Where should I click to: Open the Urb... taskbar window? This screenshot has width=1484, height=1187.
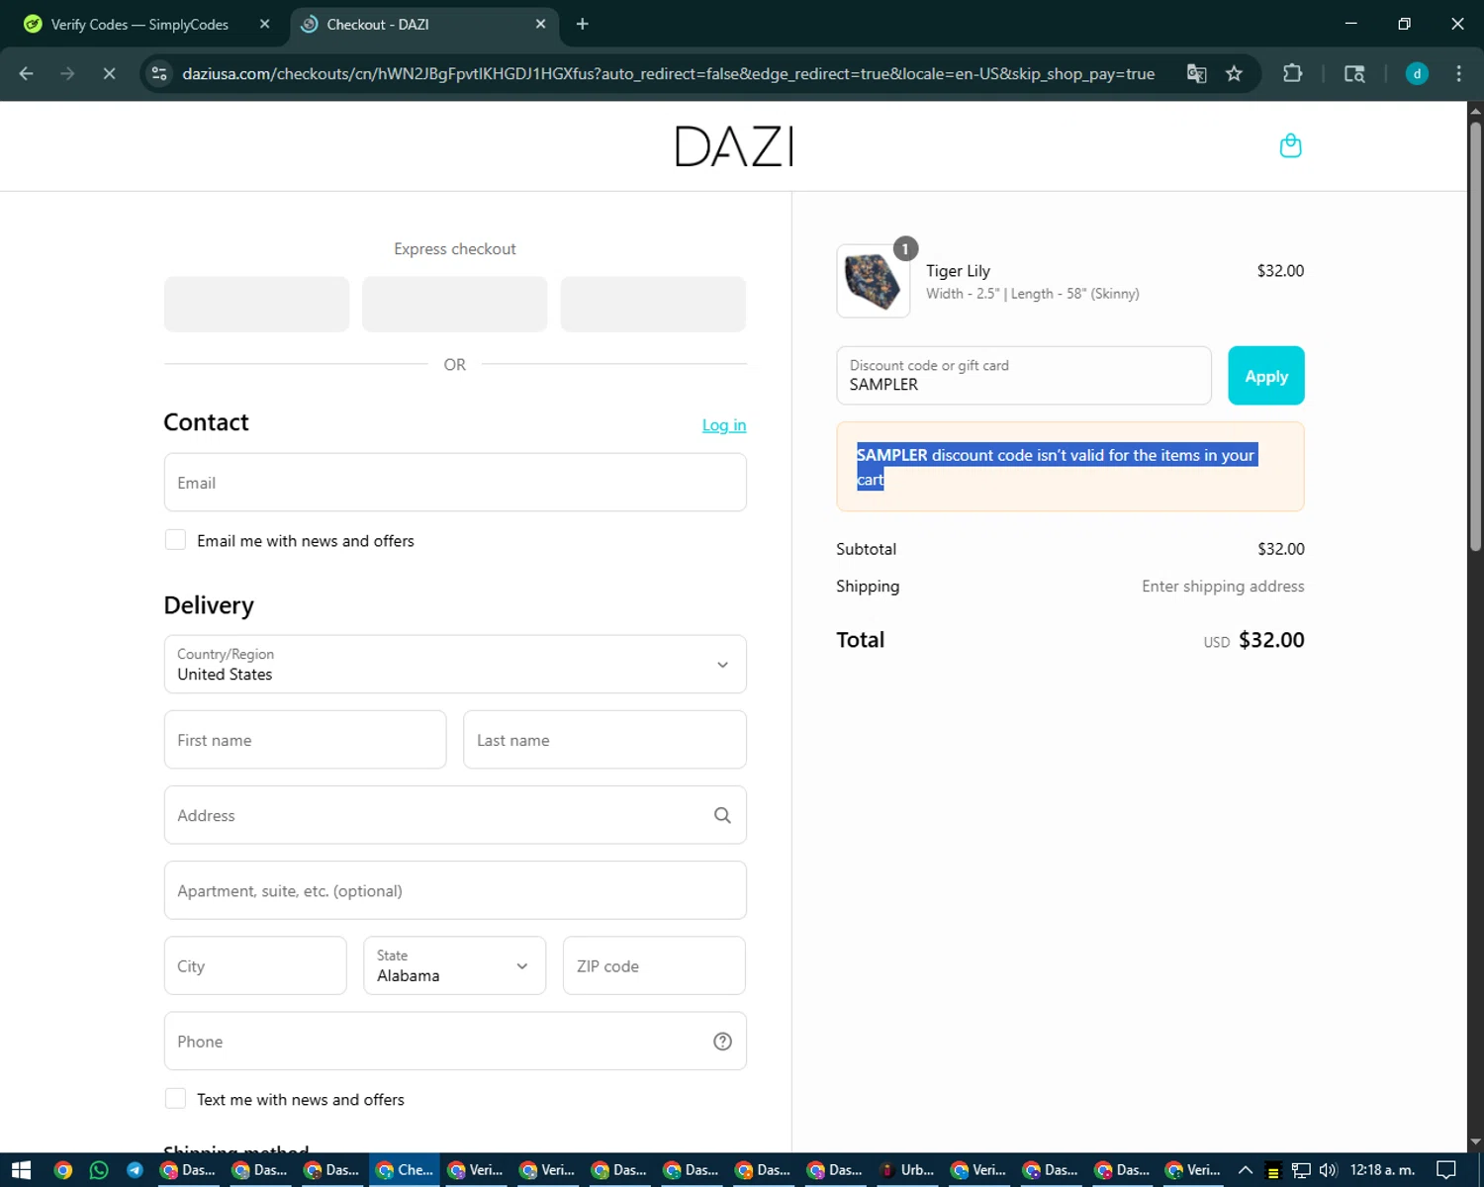point(908,1170)
